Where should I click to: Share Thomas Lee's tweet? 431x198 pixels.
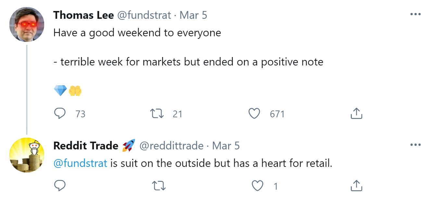pyautogui.click(x=356, y=113)
